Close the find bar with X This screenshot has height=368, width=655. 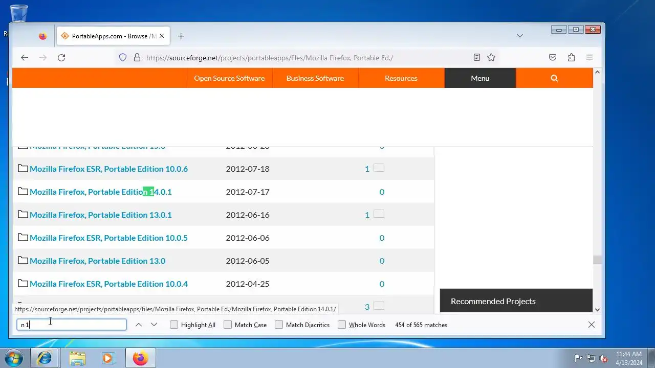coord(592,325)
